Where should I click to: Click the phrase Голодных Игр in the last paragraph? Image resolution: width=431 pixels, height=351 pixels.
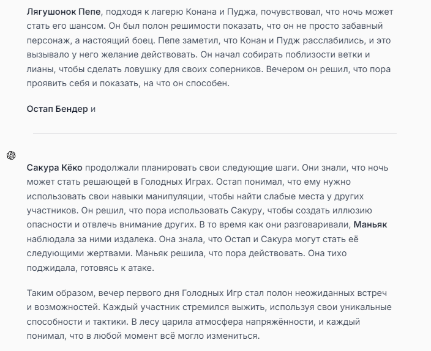(x=212, y=293)
